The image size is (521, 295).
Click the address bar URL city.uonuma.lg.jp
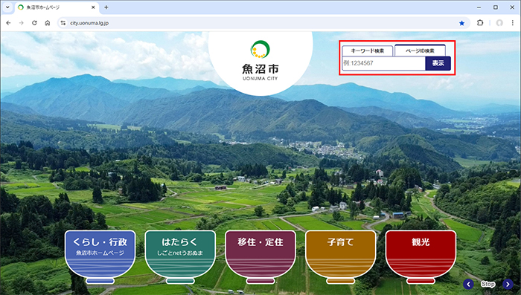coord(89,23)
